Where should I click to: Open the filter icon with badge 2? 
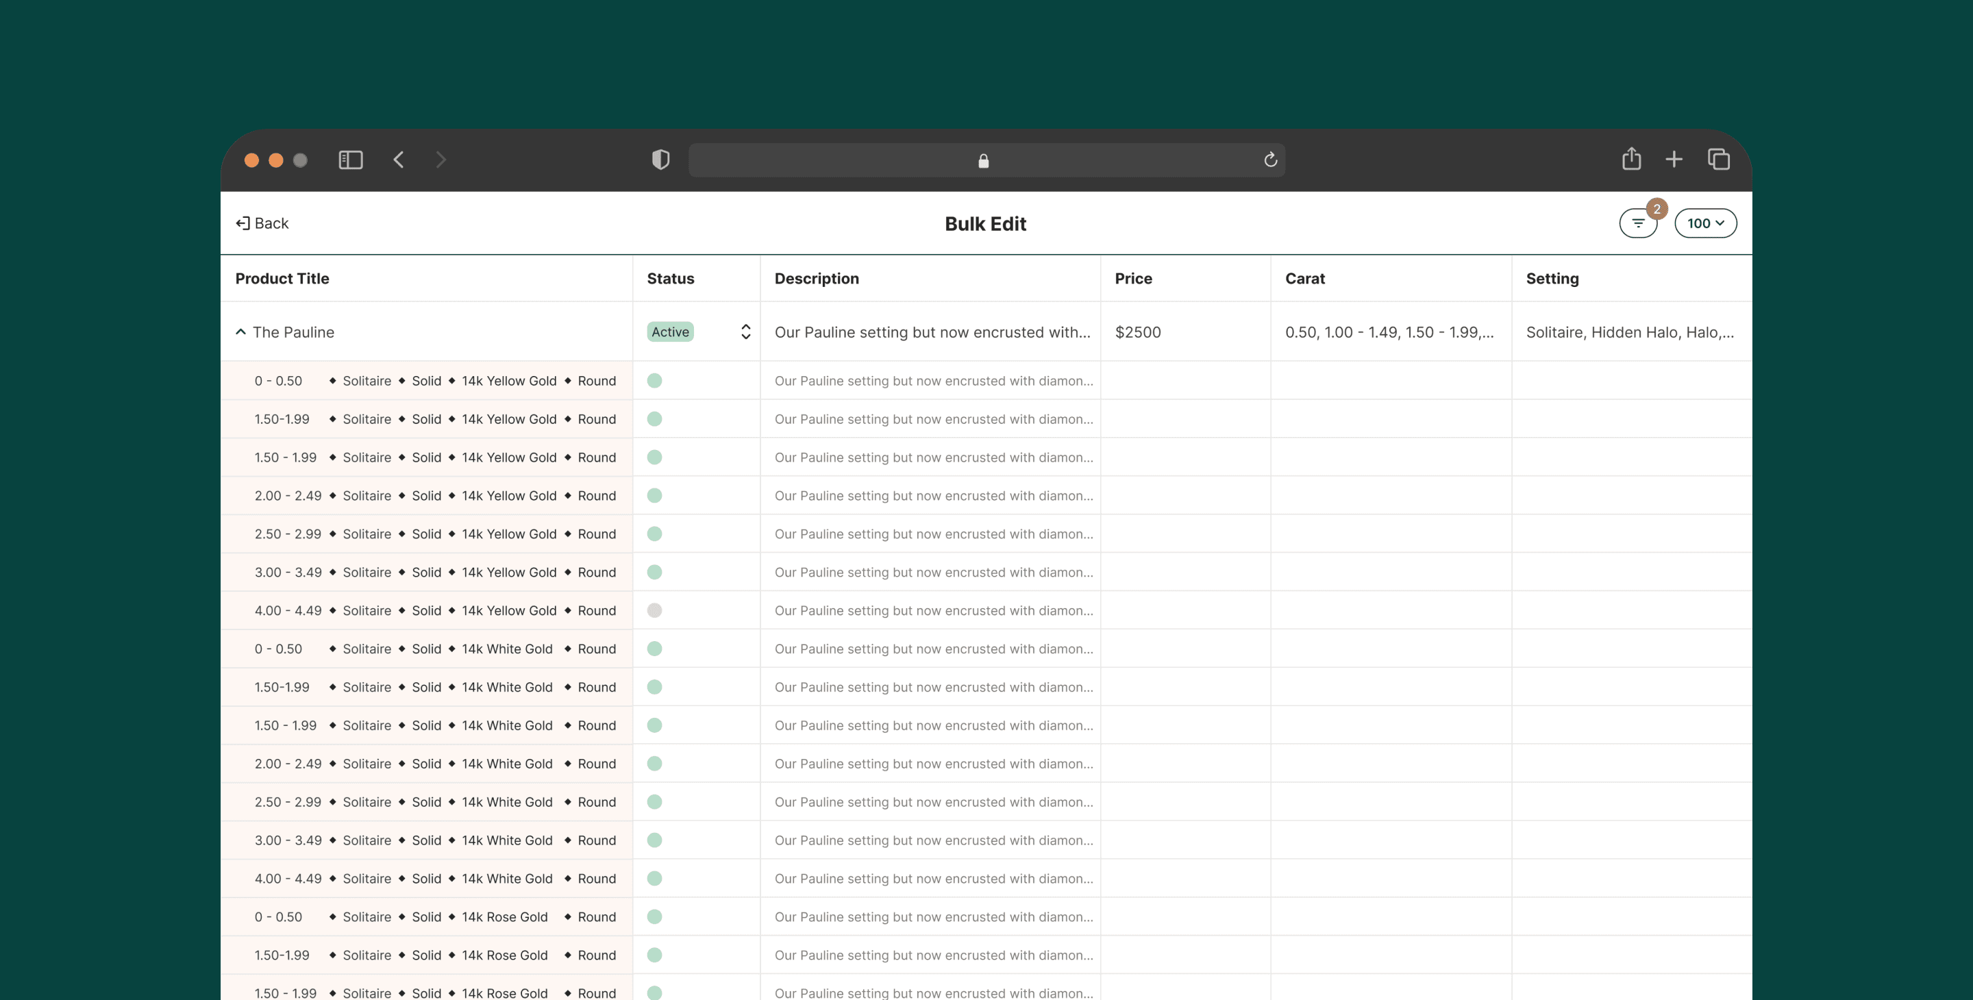coord(1637,223)
